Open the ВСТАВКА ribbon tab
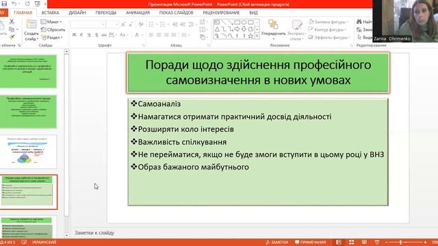Viewport: 438px width, 246px height. point(50,12)
